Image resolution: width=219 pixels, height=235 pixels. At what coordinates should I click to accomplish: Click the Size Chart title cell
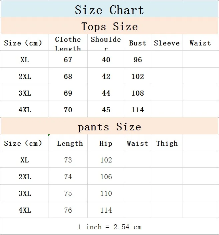(x=109, y=9)
